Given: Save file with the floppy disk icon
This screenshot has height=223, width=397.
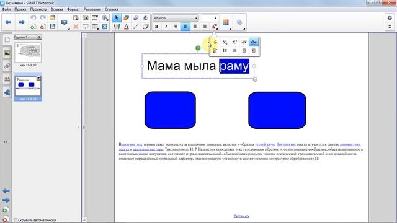Looking at the screenshot, I should pos(52,27).
